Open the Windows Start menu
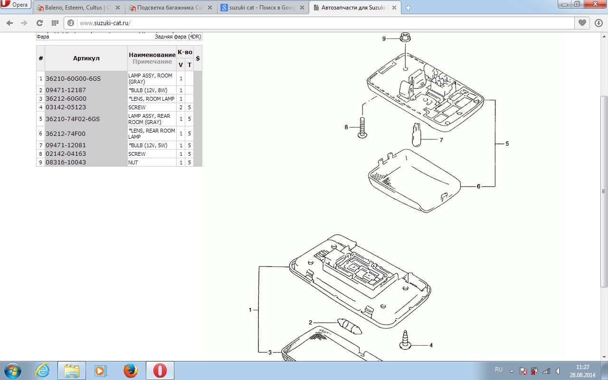Image resolution: width=608 pixels, height=380 pixels. (x=12, y=370)
